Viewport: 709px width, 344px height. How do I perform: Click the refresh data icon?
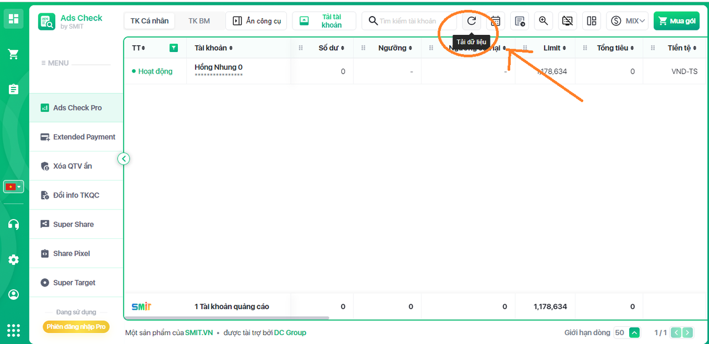(x=471, y=21)
